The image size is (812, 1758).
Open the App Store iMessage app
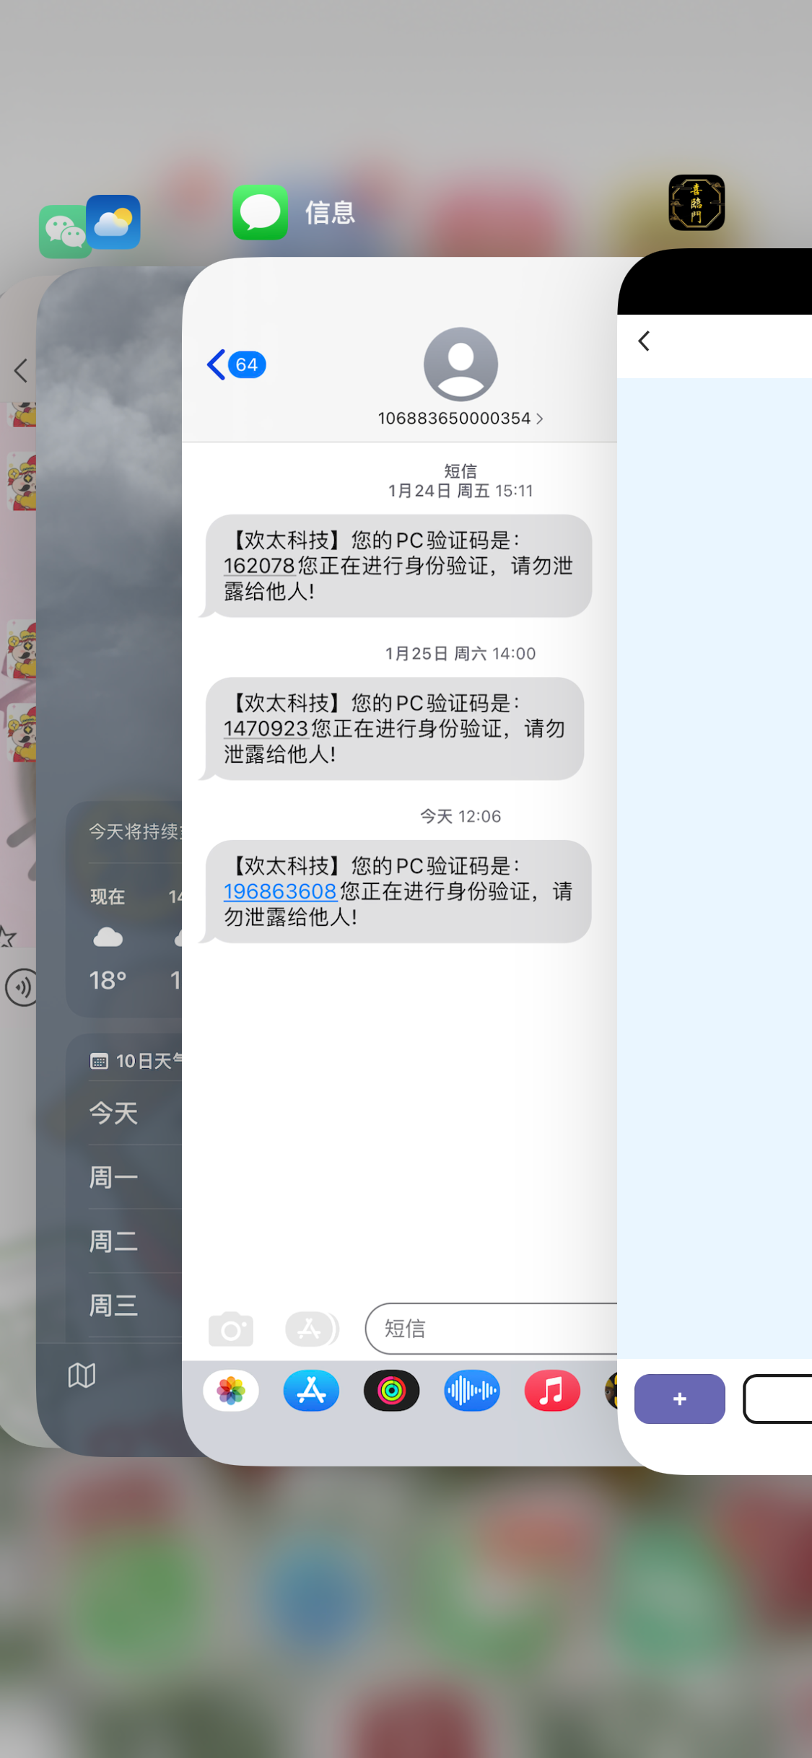pos(311,1390)
